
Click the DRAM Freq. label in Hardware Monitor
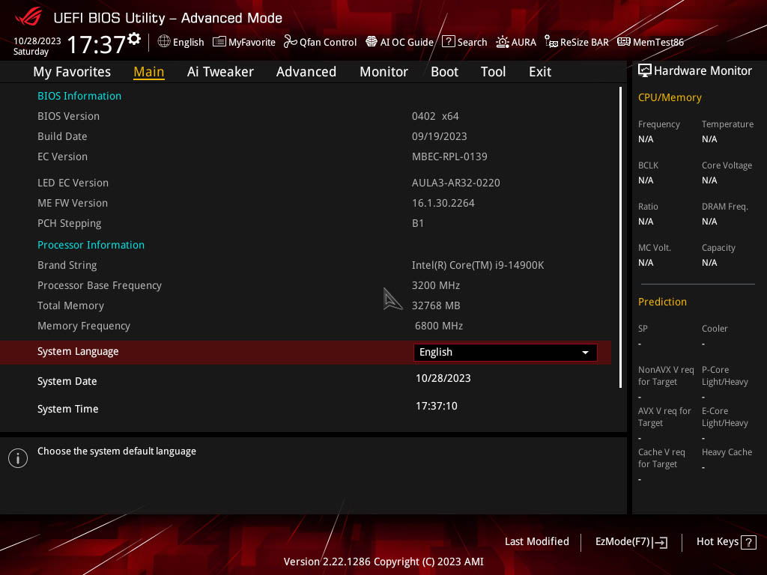tap(725, 207)
